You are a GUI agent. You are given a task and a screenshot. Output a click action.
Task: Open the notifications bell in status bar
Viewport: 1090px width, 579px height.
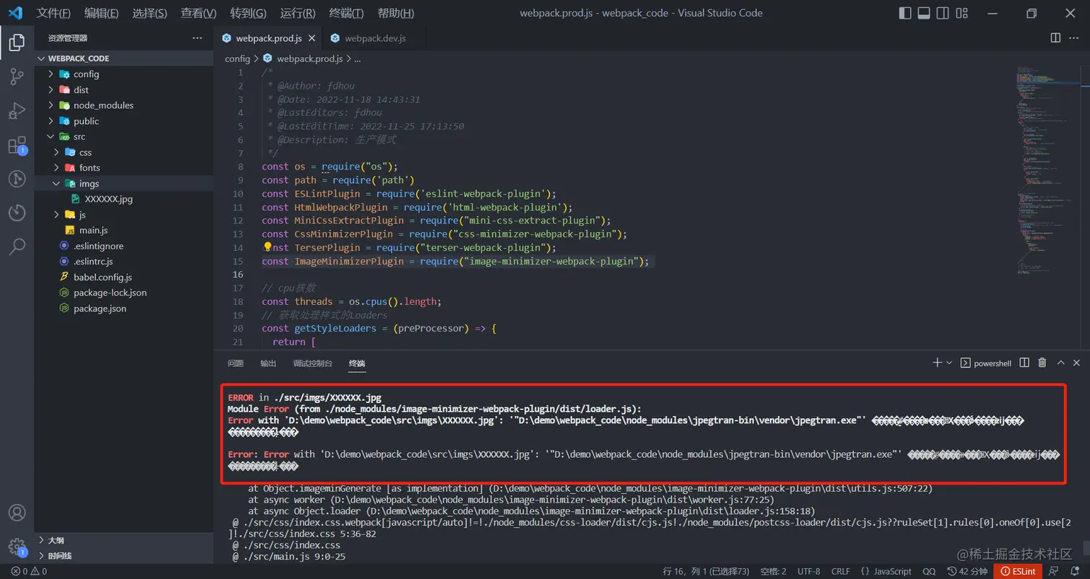[1076, 571]
